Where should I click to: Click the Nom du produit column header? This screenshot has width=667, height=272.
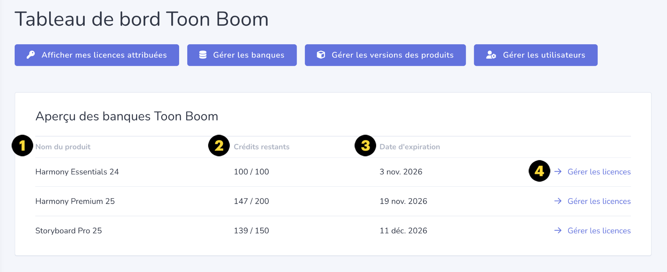[63, 147]
